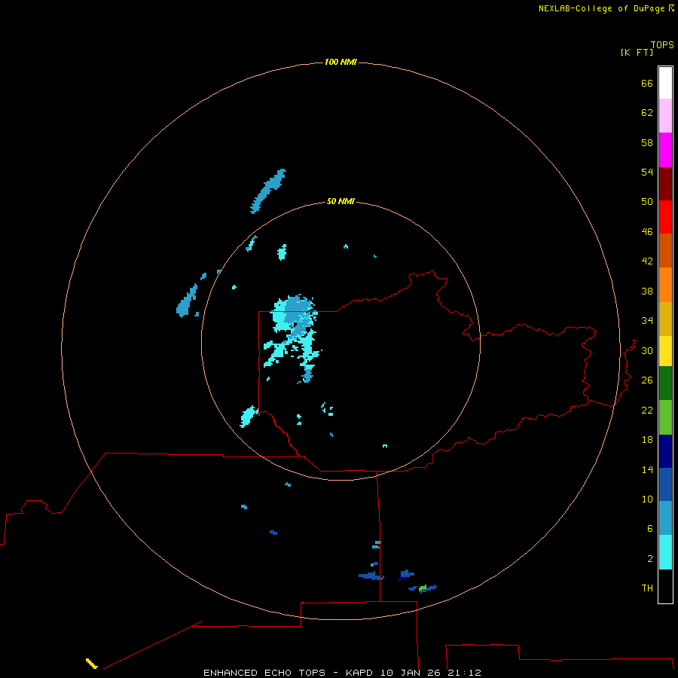Click the cyan legend swatch
The height and width of the screenshot is (678, 678).
click(665, 552)
